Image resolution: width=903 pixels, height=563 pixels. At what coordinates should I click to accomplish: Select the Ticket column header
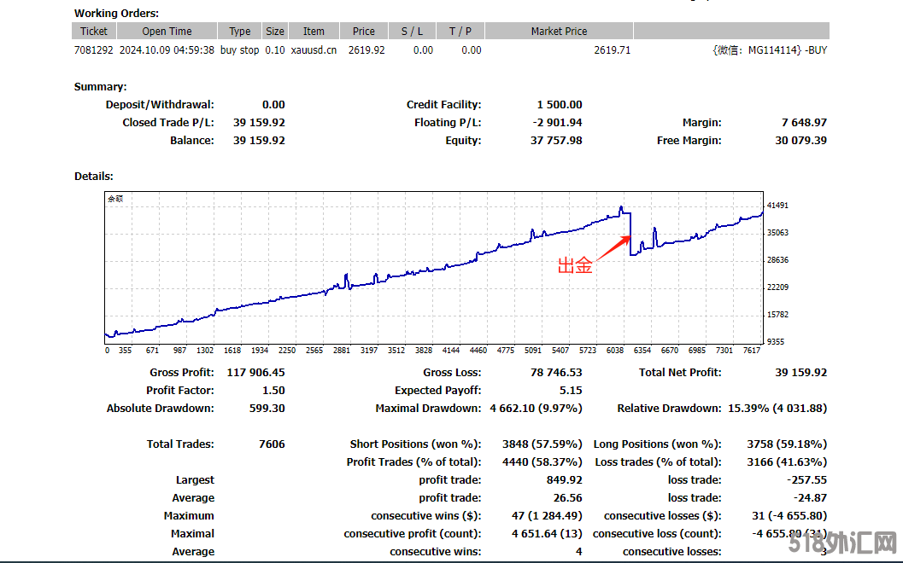94,32
